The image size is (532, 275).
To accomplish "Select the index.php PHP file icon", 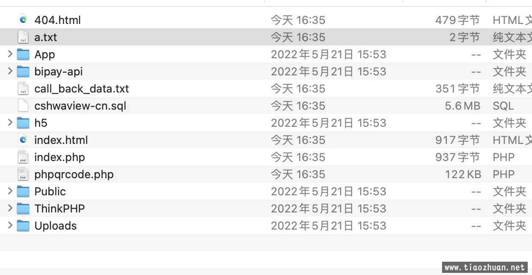I will (23, 157).
